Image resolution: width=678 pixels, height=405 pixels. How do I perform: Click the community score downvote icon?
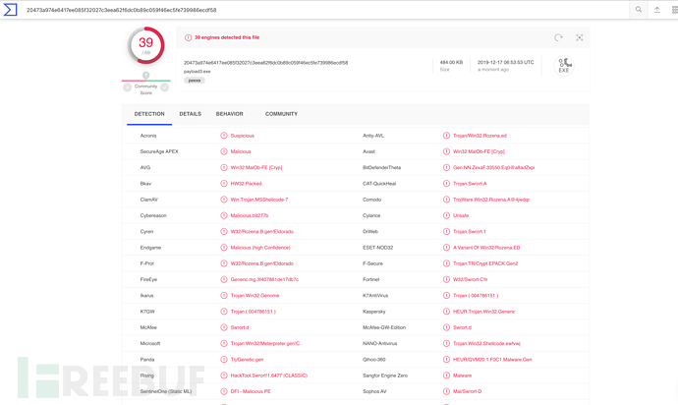[x=127, y=87]
